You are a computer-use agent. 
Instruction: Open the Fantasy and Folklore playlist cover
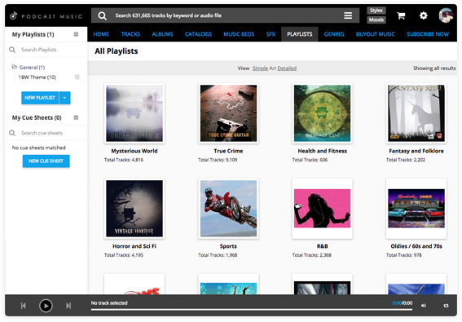point(416,113)
